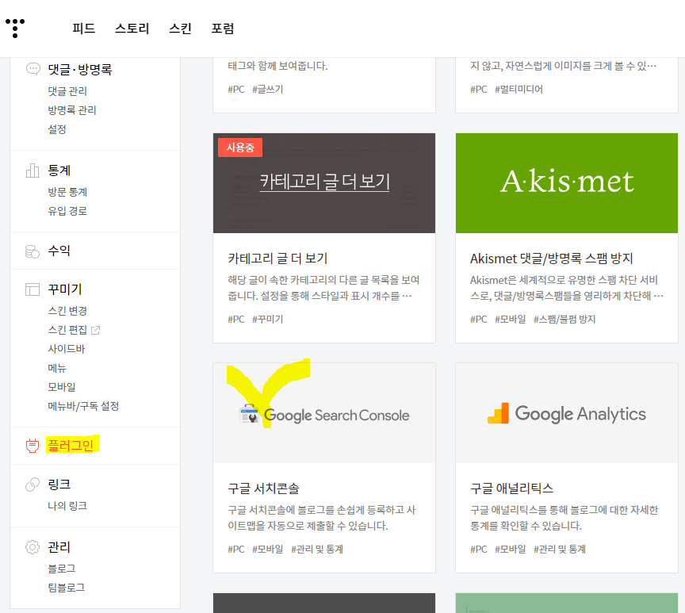Click the #꾸미기 tag
This screenshot has height=613, width=685.
click(268, 320)
